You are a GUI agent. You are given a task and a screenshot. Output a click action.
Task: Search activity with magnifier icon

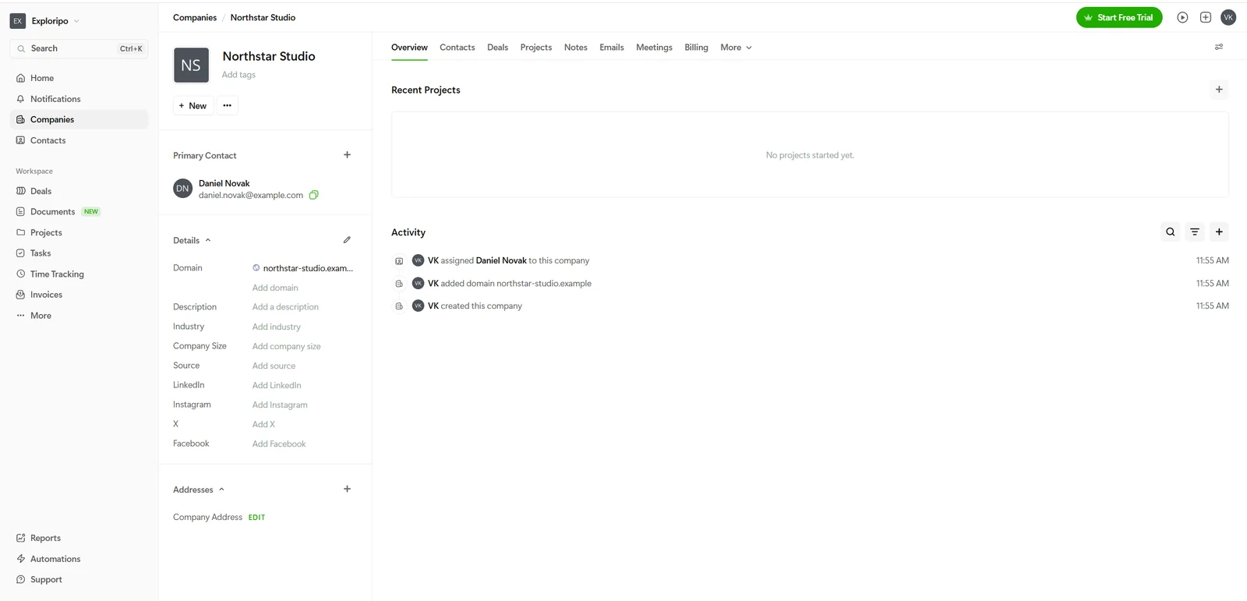(x=1170, y=232)
